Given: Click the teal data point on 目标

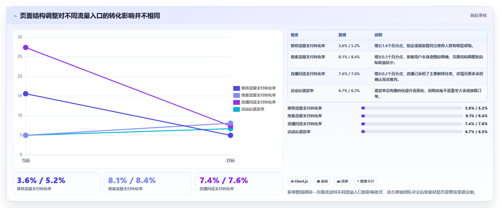Looking at the screenshot, I should click(x=231, y=129).
